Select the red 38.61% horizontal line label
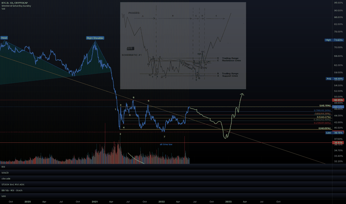The width and height of the screenshot is (346, 204). [338, 143]
